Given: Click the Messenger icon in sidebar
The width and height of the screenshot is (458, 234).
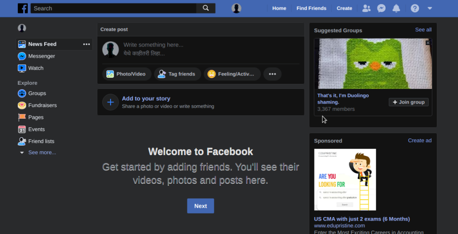Looking at the screenshot, I should [x=22, y=56].
